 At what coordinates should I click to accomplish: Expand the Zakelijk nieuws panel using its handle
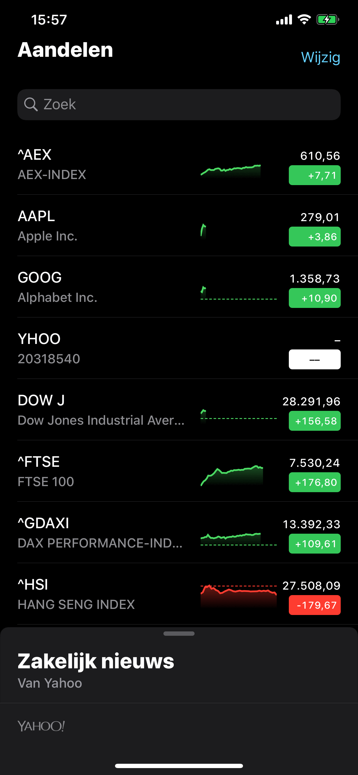(179, 634)
